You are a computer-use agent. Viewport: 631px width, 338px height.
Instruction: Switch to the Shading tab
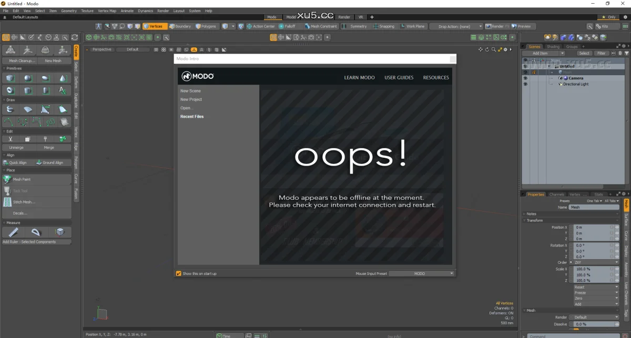click(x=553, y=46)
